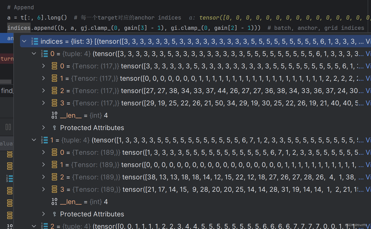Click binary int icon of second __len__
Image resolution: width=371 pixels, height=229 pixels.
click(x=54, y=201)
